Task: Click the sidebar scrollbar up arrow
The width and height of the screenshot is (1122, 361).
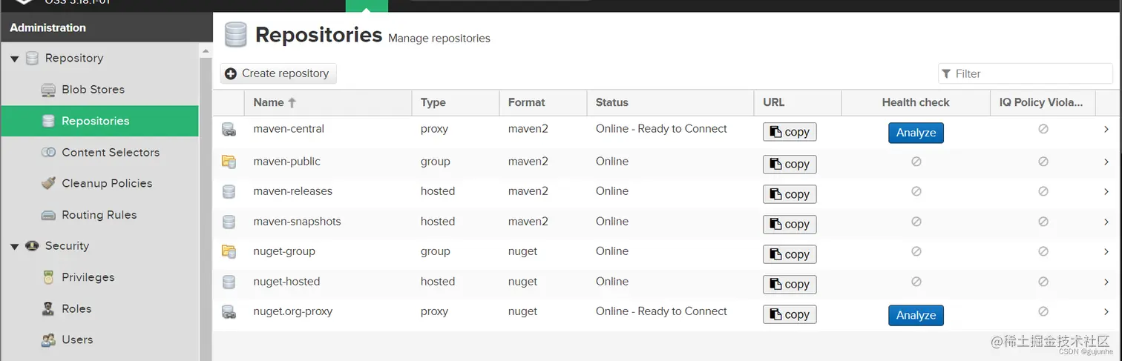Action: click(x=206, y=50)
